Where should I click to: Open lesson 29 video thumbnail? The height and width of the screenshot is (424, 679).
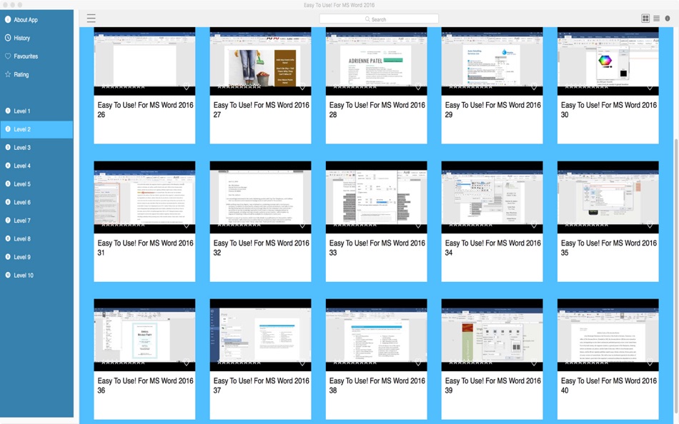point(492,61)
